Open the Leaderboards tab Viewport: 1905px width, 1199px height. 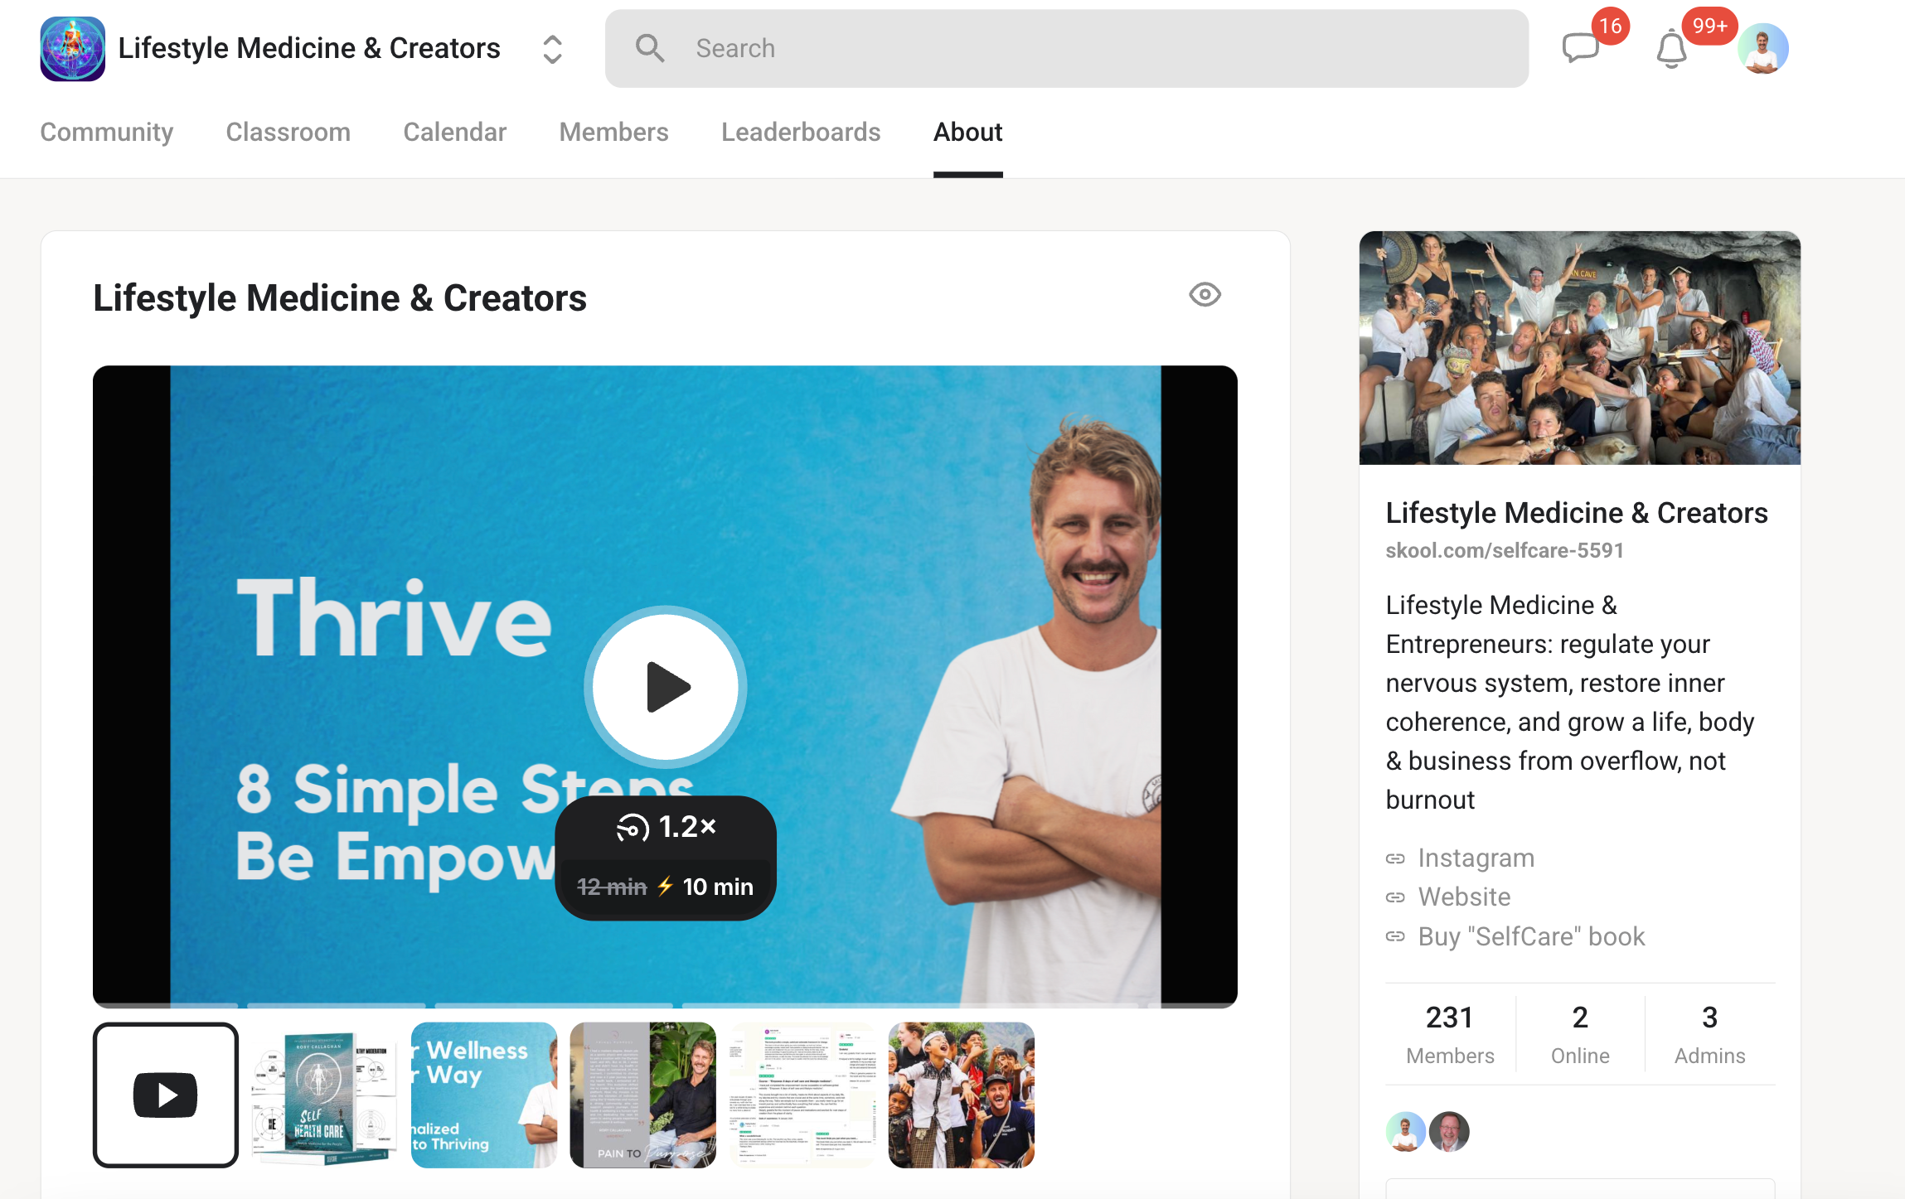(800, 133)
